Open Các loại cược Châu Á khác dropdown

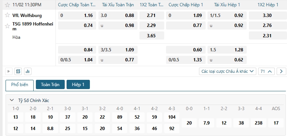click(x=227, y=71)
